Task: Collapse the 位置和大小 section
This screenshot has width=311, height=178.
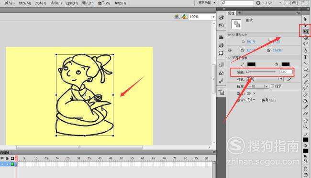Action: pos(229,35)
